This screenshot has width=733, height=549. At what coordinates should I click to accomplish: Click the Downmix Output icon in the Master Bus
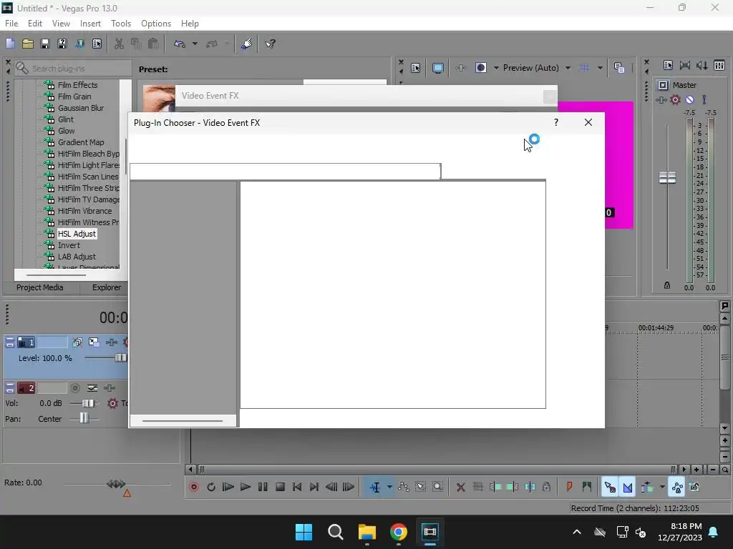685,66
